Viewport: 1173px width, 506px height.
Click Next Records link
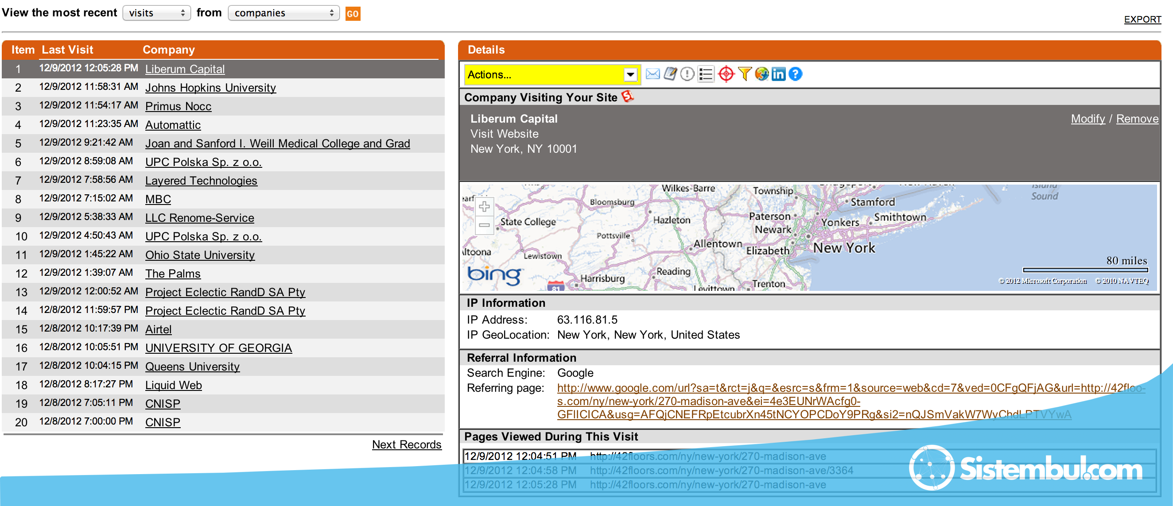coord(406,444)
